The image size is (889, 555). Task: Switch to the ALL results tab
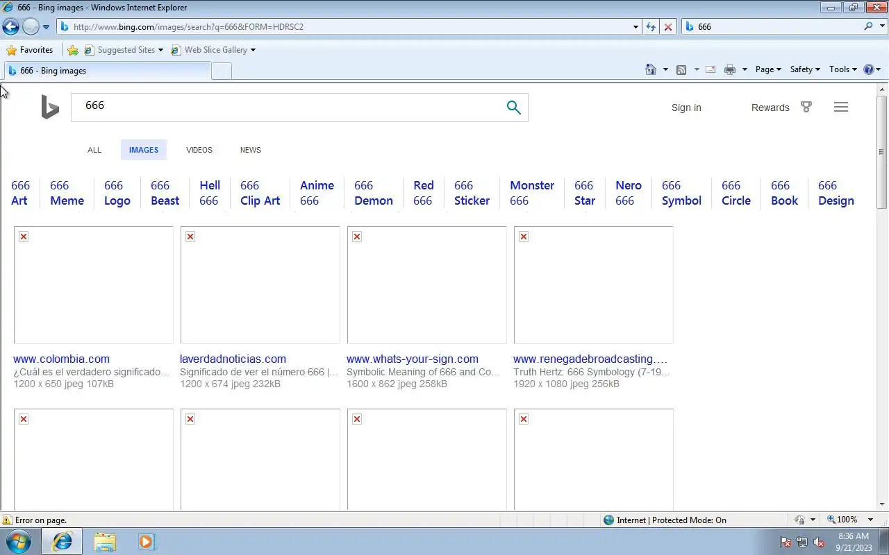click(94, 150)
